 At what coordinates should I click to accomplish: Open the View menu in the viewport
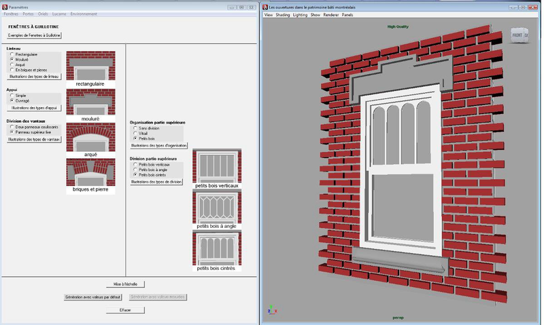pos(269,15)
